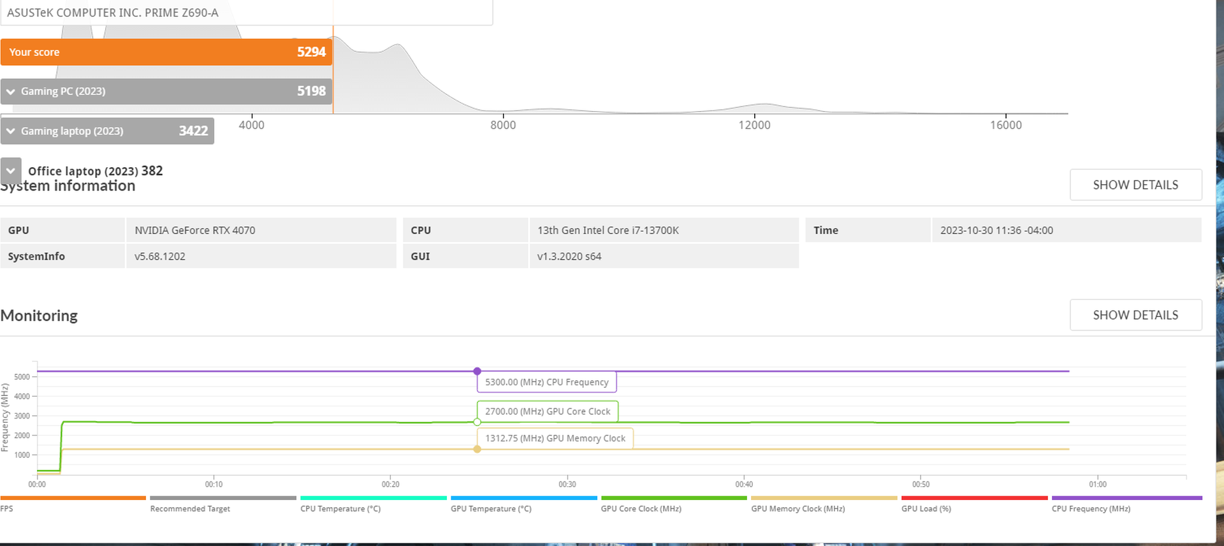Show details for Monitoring section

1135,315
